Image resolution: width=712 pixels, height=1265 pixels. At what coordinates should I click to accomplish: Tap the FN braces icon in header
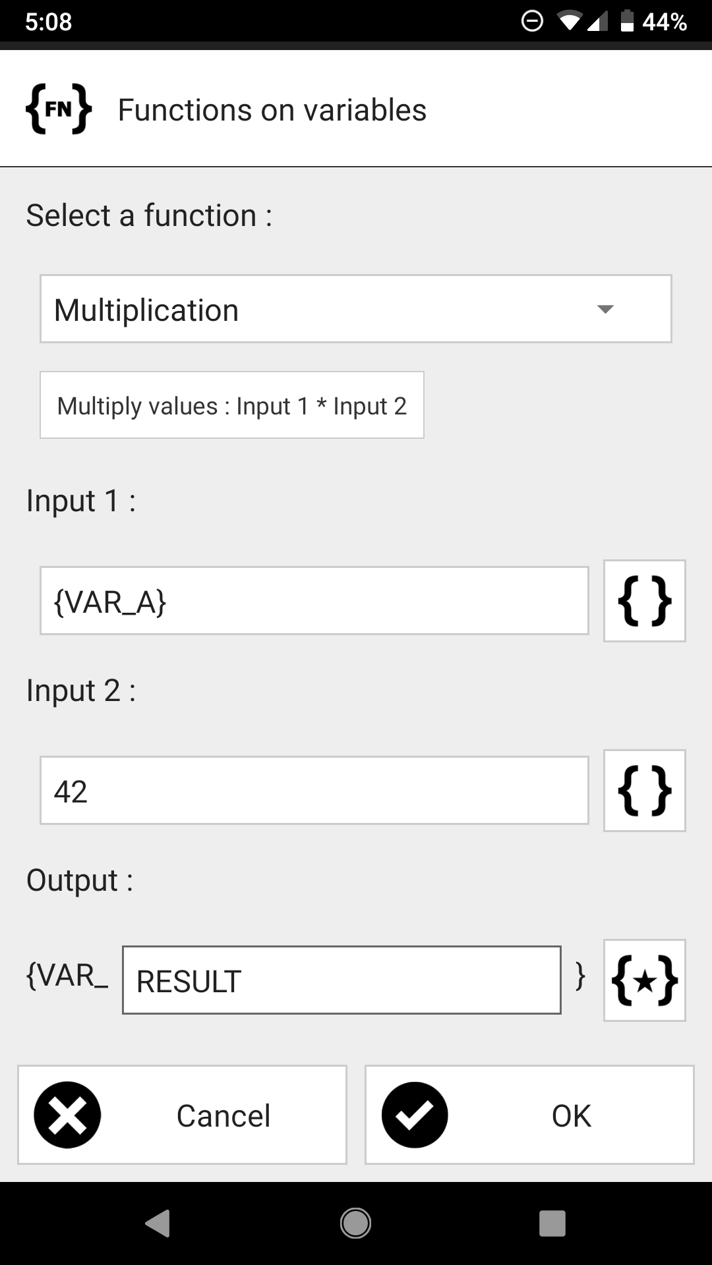coord(58,109)
